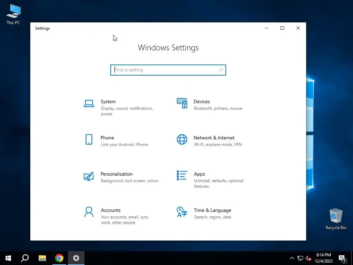
Task: Show hidden tray icons chevron
Action: (x=292, y=258)
